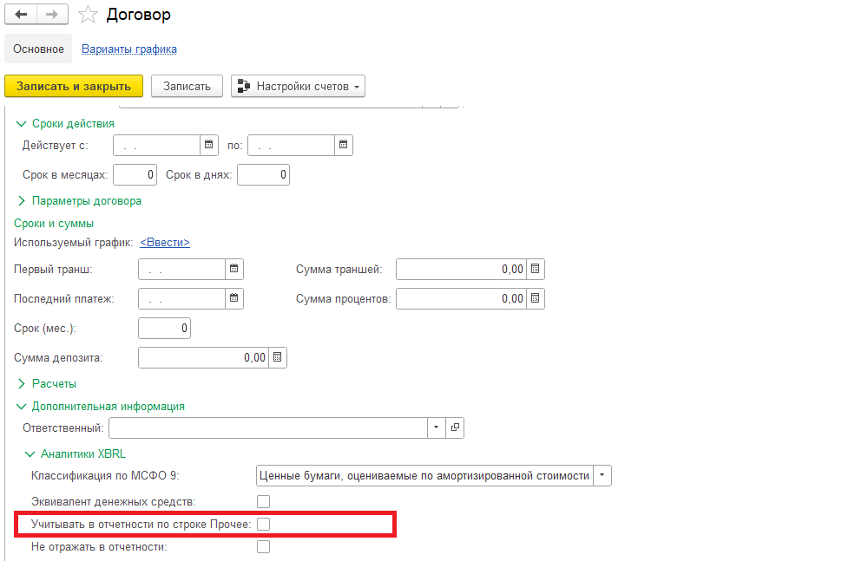Viewport: 855px width, 561px height.
Task: Open calendar for 'по' end date
Action: tap(344, 145)
